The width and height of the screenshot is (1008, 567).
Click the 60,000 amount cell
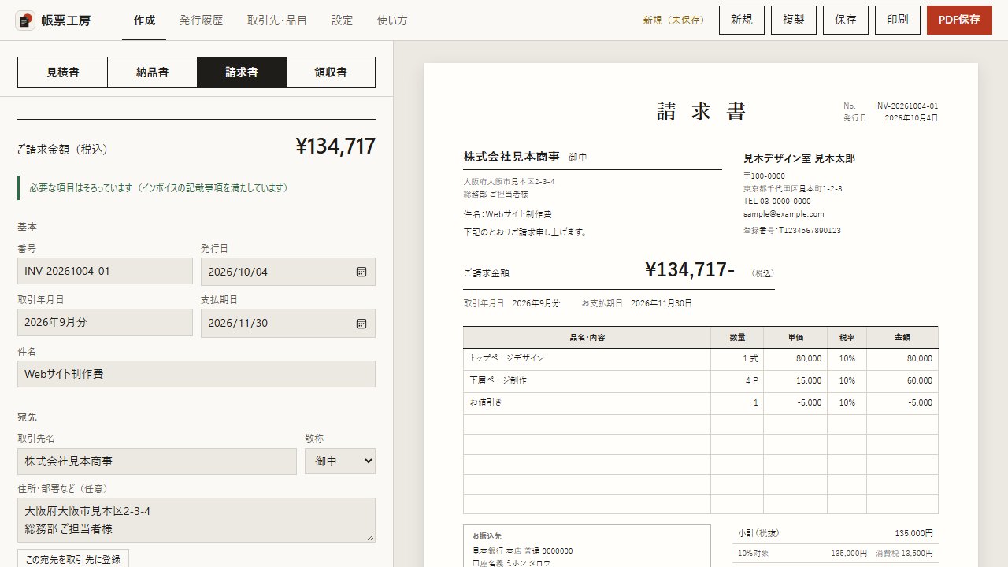[902, 380]
